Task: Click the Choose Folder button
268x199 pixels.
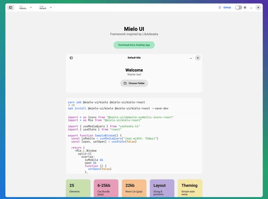Action: [x=134, y=83]
